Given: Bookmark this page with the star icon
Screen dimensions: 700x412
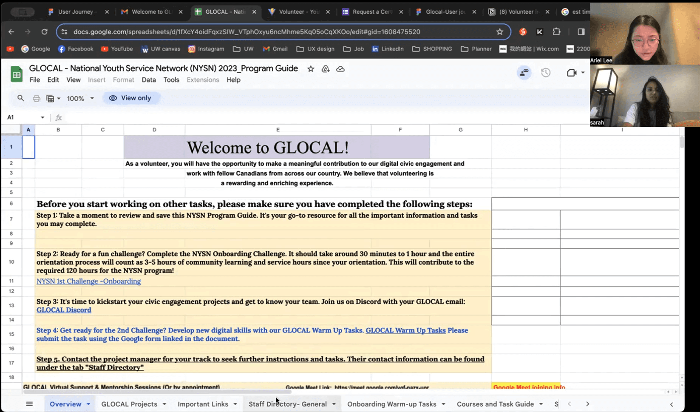Looking at the screenshot, I should [x=500, y=32].
